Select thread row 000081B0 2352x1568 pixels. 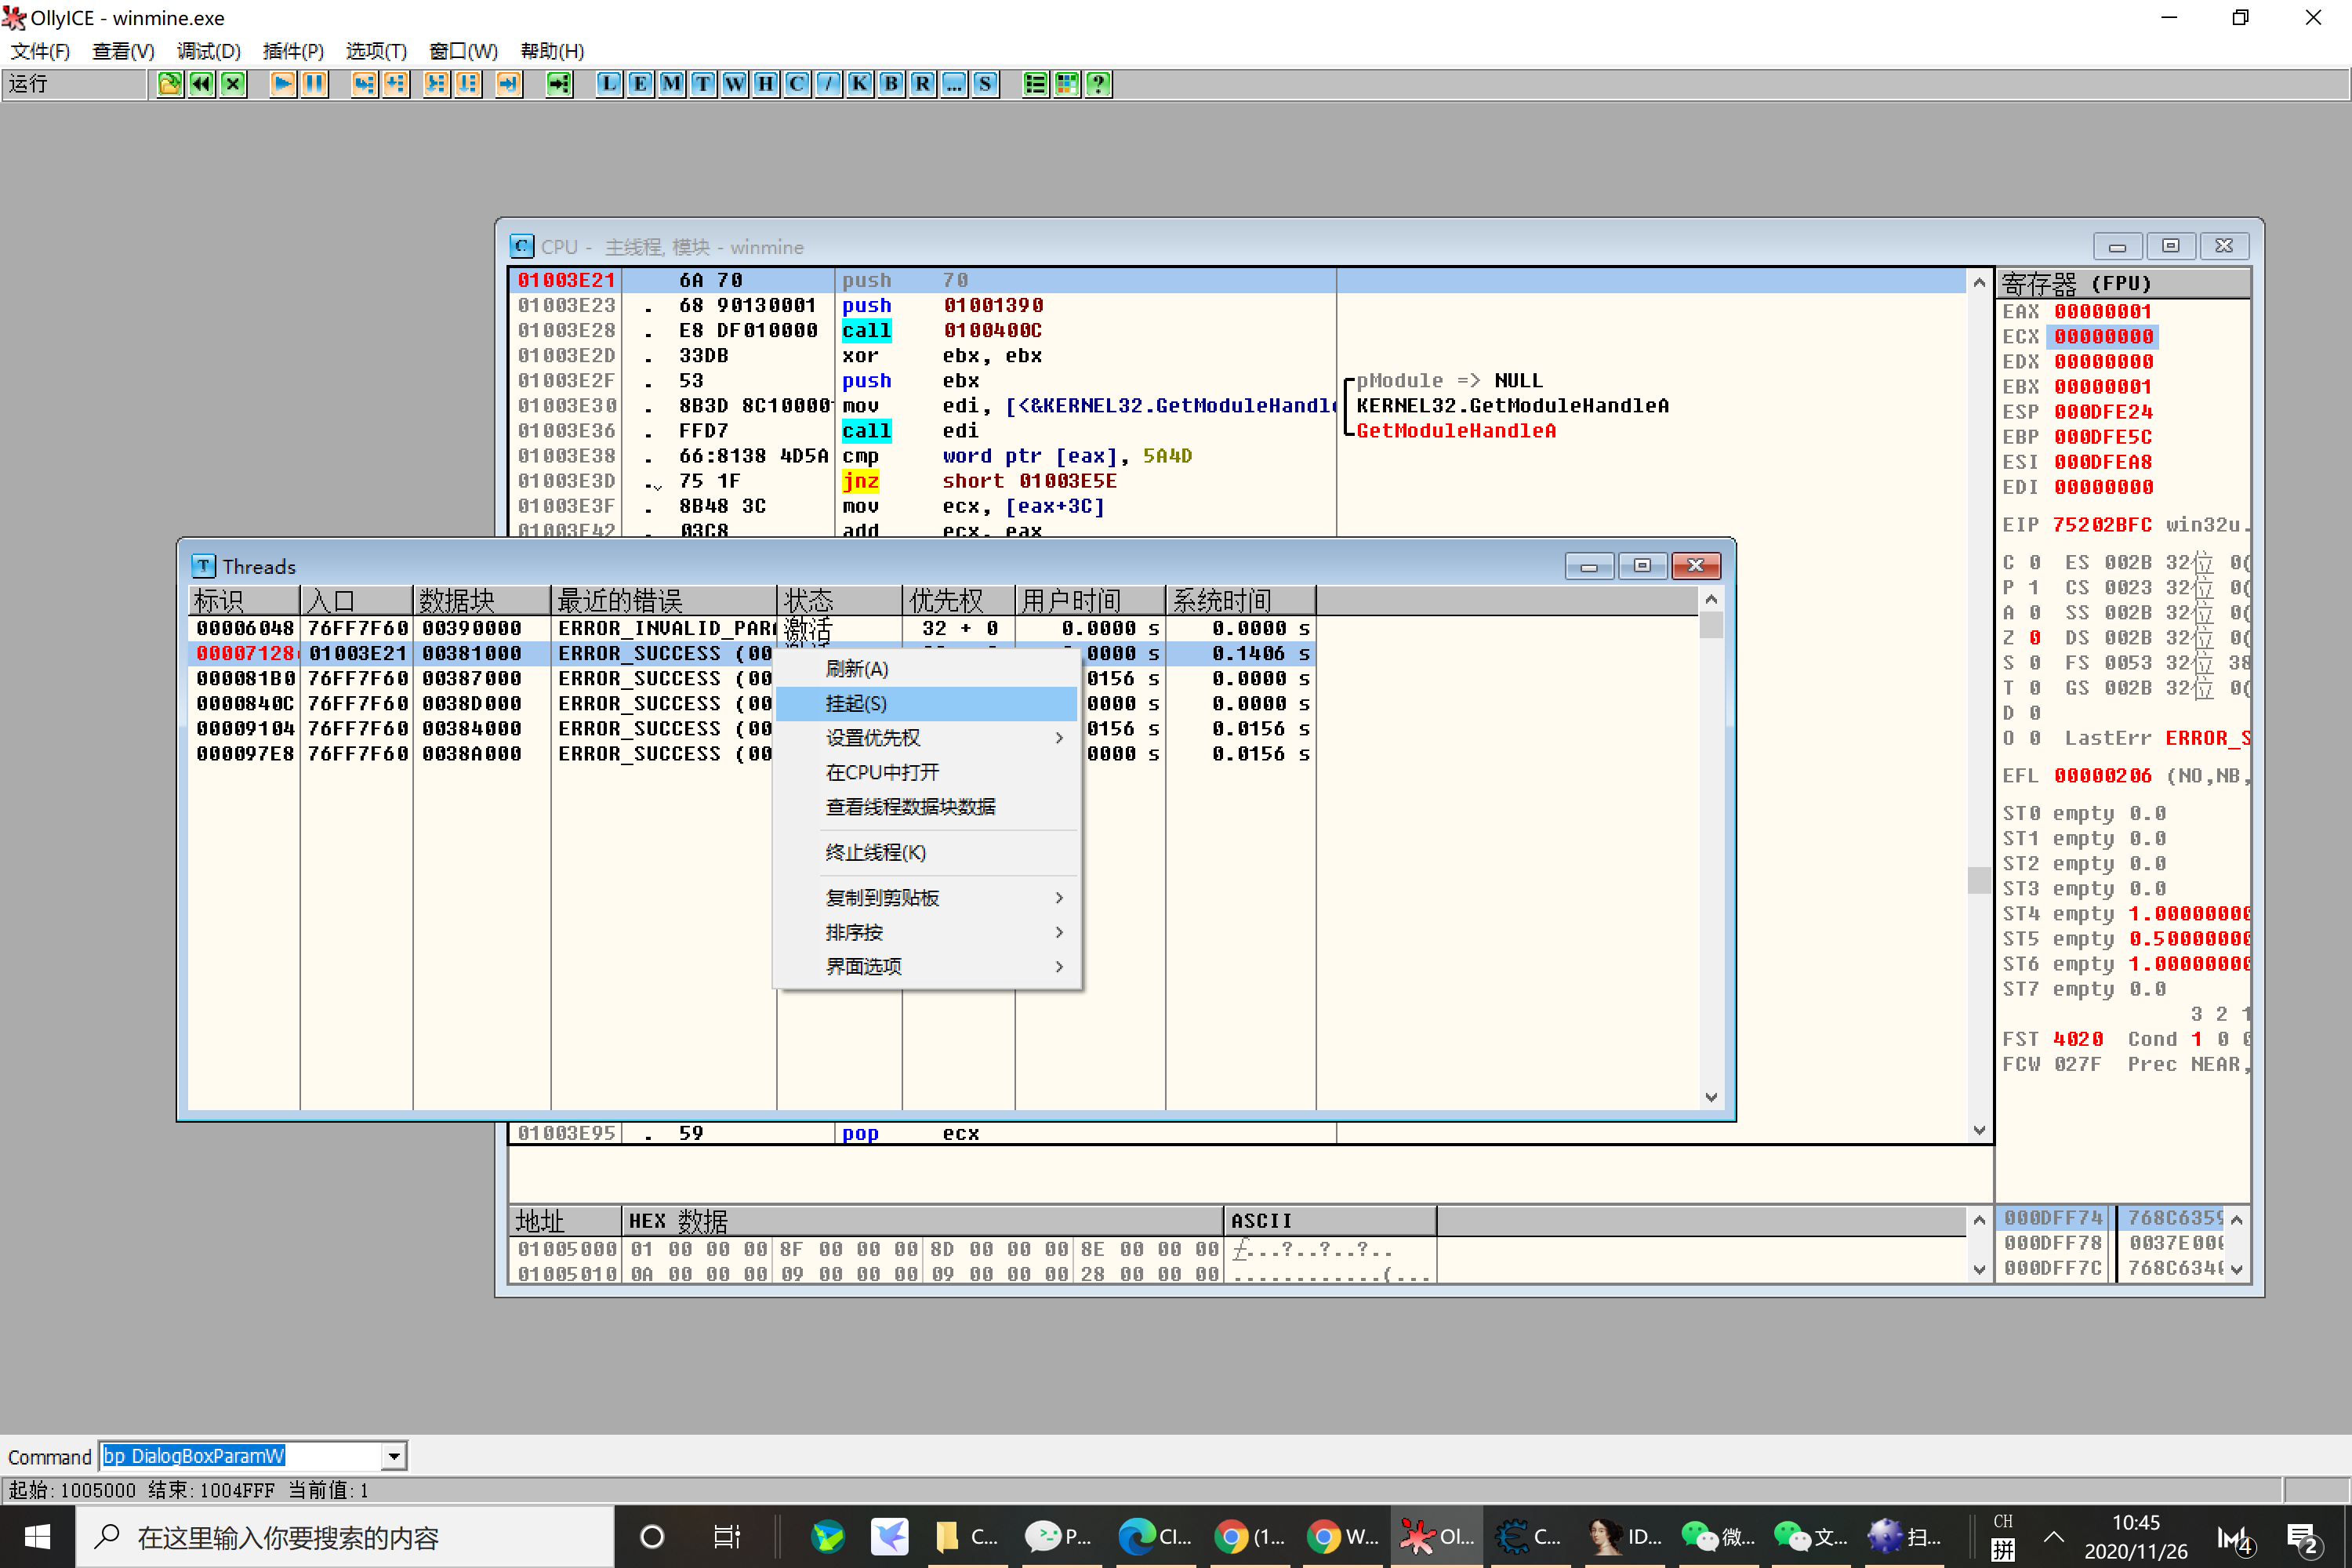click(751, 678)
